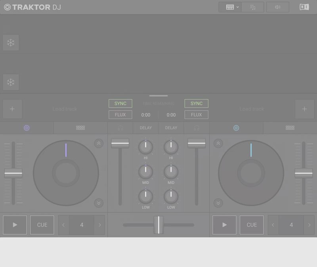Toggle SYNC on the right deck
The image size is (317, 267).
click(197, 104)
